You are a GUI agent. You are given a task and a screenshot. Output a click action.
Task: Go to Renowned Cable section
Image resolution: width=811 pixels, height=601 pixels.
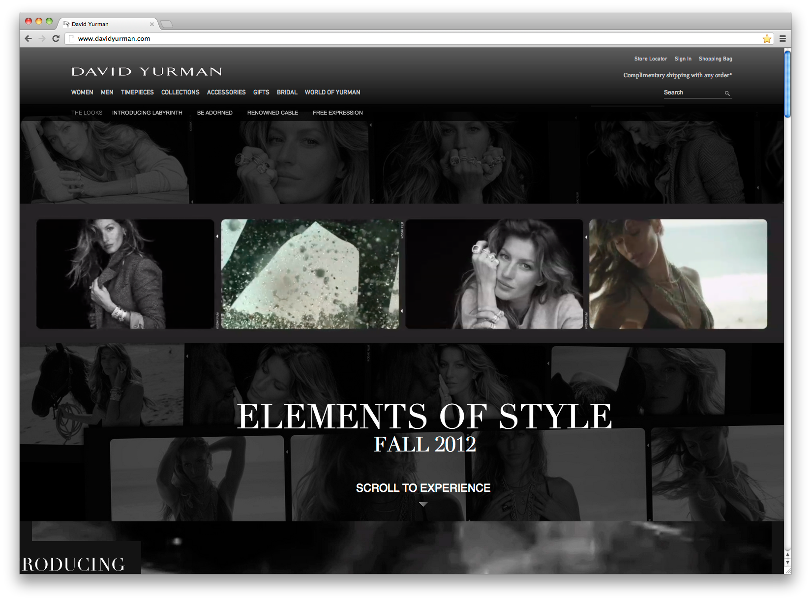pyautogui.click(x=272, y=113)
